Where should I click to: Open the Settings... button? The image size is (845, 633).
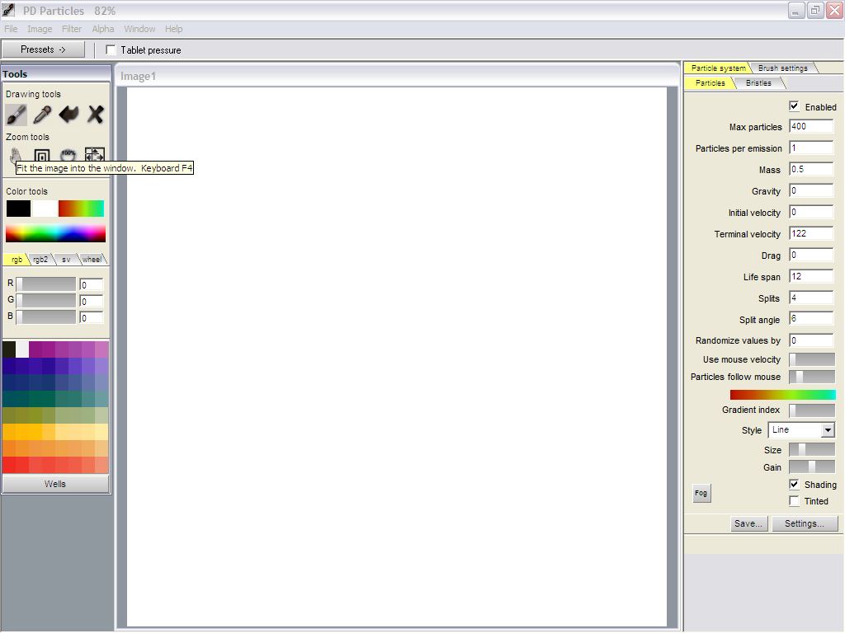804,523
